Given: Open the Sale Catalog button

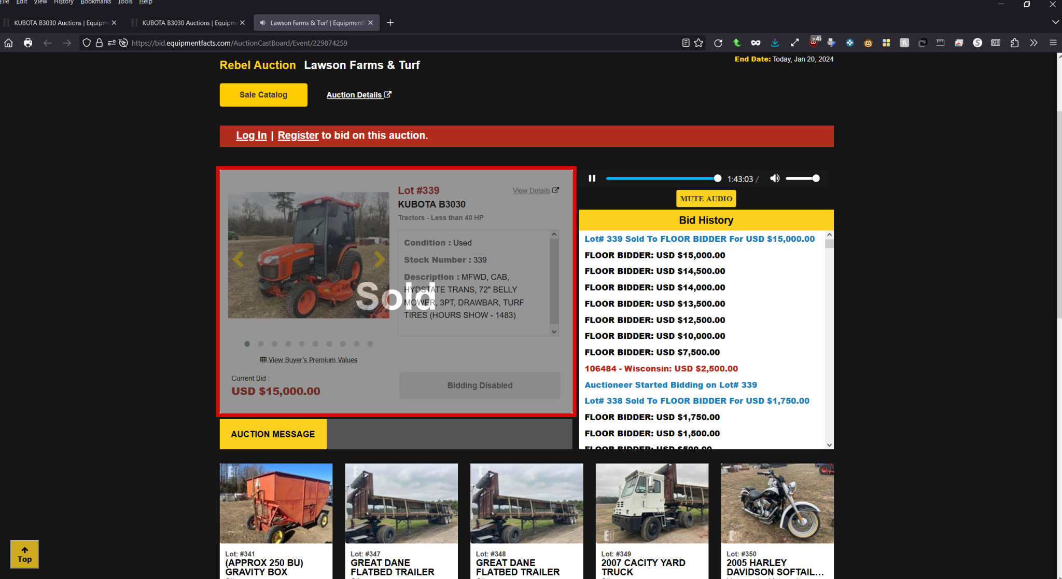Looking at the screenshot, I should (263, 94).
